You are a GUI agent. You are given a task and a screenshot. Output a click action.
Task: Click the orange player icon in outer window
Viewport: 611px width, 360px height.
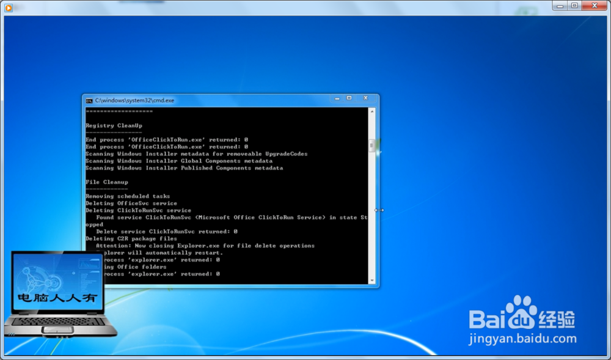(x=9, y=8)
